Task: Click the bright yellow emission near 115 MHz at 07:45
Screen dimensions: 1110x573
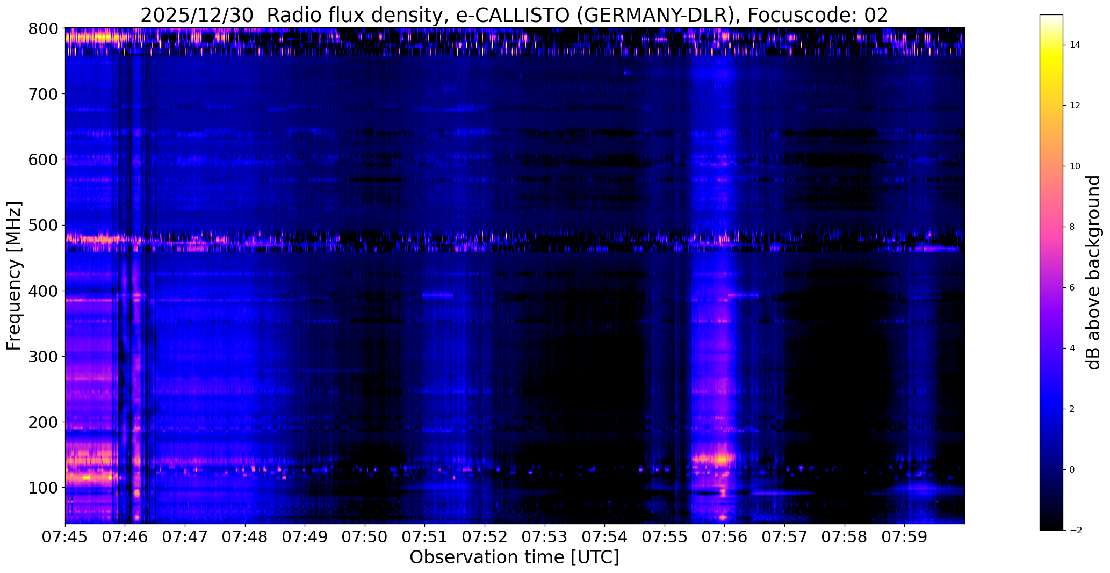Action: coord(86,477)
